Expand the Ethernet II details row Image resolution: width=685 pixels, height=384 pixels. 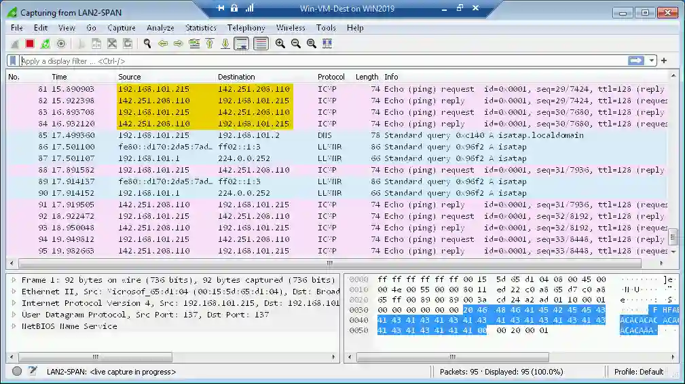pyautogui.click(x=14, y=292)
